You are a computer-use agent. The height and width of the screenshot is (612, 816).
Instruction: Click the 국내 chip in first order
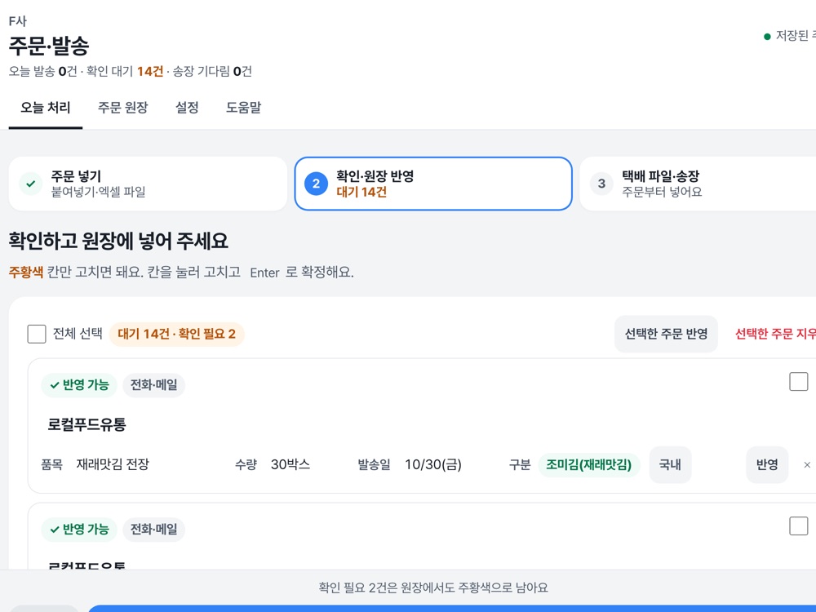coord(670,465)
